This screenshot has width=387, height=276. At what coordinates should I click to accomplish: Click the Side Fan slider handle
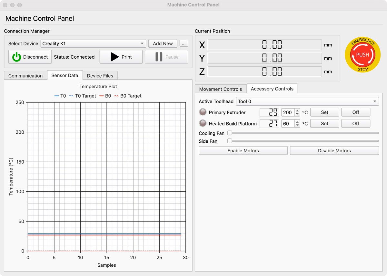[x=230, y=141]
